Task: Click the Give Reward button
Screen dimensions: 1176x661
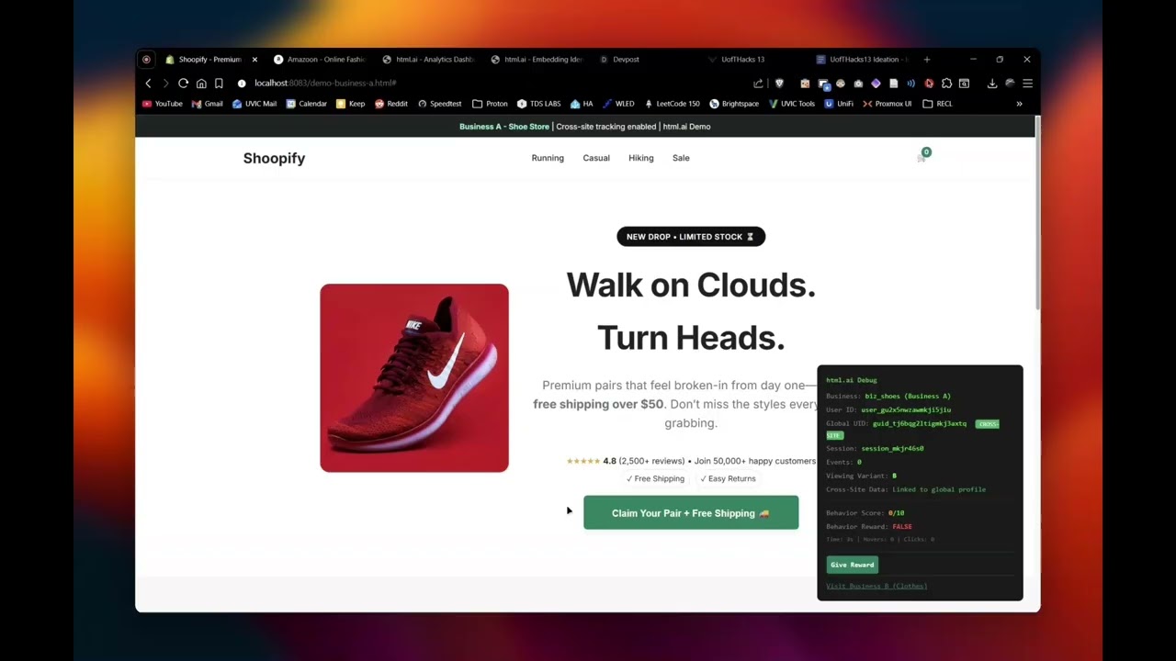Action: coord(852,565)
